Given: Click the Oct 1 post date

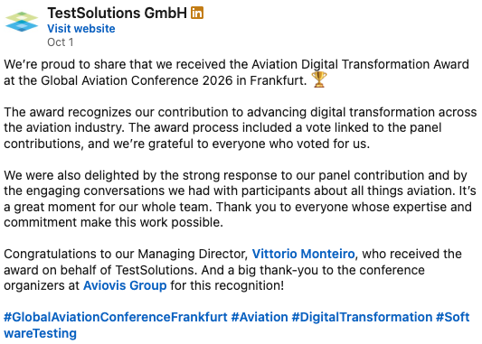Looking at the screenshot, I should click(x=61, y=42).
